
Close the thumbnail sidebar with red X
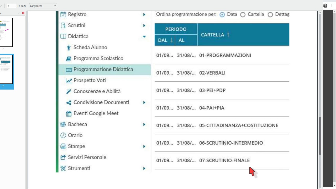tap(23, 13)
